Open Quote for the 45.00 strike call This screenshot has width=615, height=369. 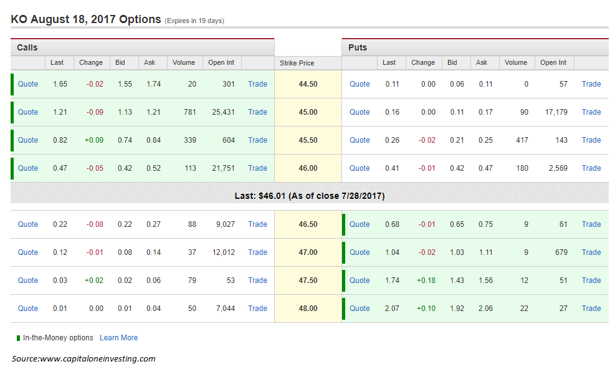coord(27,112)
